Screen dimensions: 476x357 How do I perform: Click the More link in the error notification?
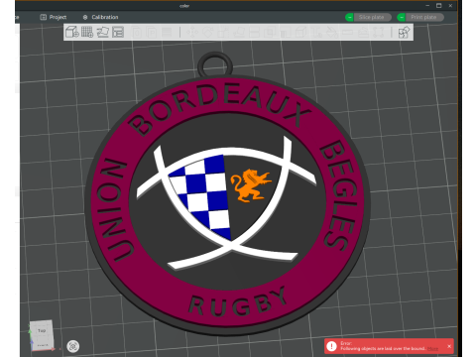pyautogui.click(x=432, y=349)
